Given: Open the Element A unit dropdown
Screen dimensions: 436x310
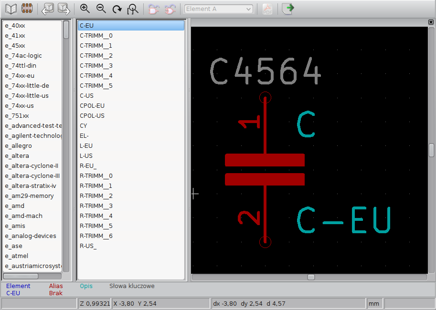Looking at the screenshot, I should (218, 9).
